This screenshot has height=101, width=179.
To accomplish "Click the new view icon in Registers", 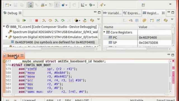I will tap(152, 20).
